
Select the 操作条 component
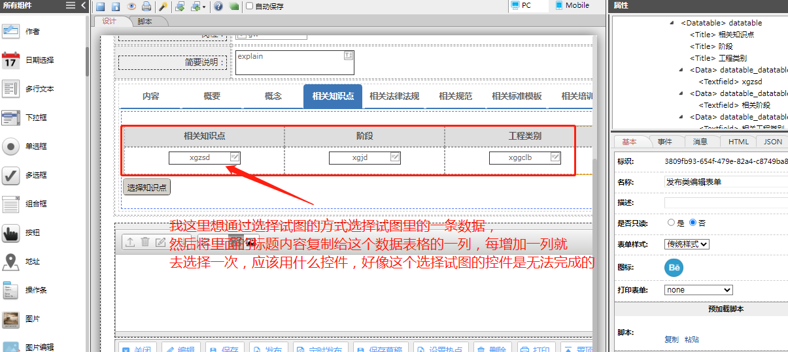25,290
